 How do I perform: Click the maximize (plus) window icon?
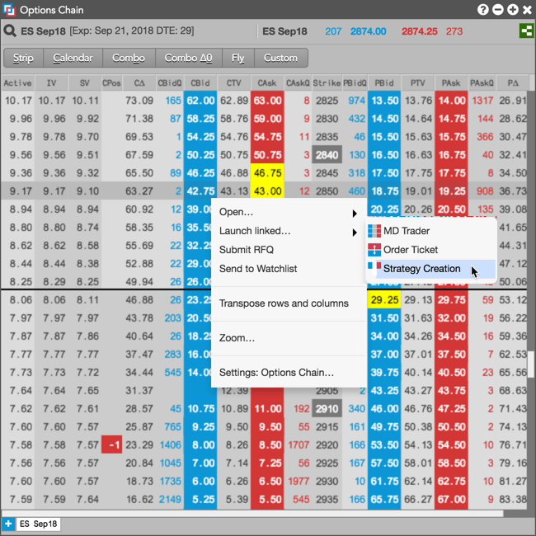(x=513, y=10)
